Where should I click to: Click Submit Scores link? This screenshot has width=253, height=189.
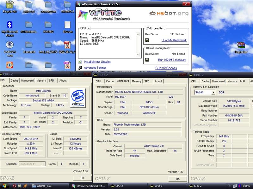[166, 68]
